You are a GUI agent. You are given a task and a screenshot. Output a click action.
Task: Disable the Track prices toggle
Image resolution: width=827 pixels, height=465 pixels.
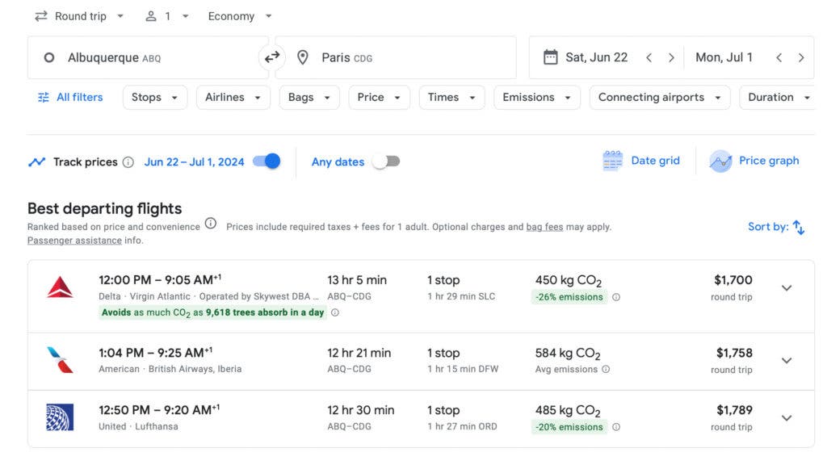(x=266, y=161)
